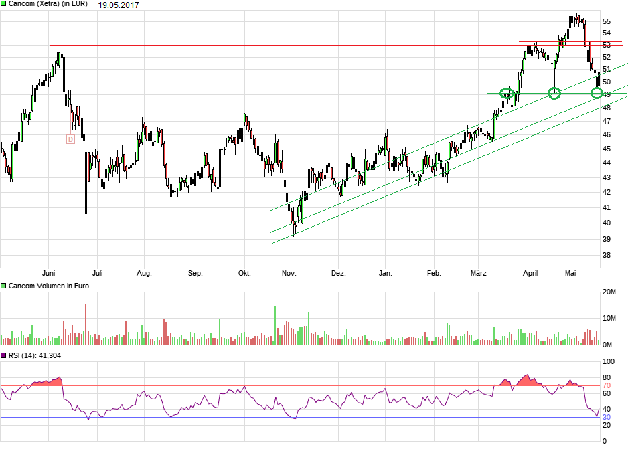
Task: Click the blue RSI level 30 label
Action: point(607,418)
